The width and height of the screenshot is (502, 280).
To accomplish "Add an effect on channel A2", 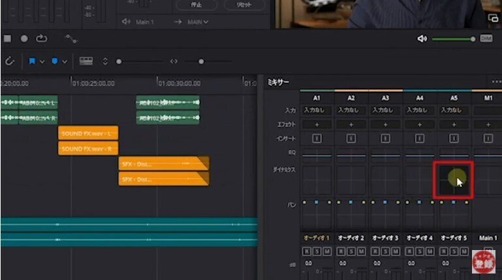I will point(351,124).
